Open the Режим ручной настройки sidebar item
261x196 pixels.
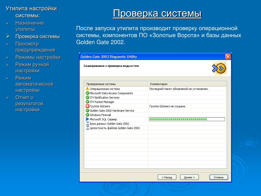point(32,67)
